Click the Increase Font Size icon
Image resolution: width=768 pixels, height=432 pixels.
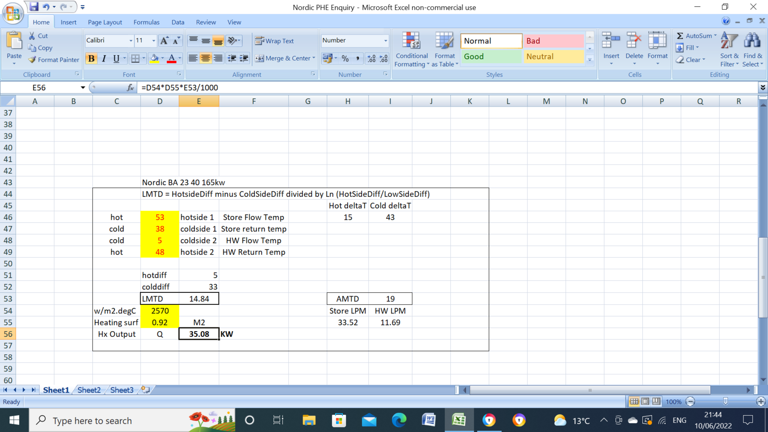click(x=164, y=41)
